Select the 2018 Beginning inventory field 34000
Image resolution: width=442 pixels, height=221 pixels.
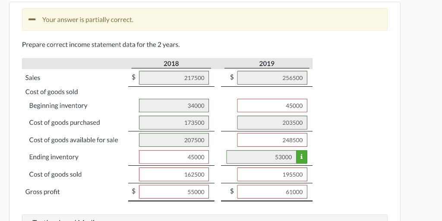pyautogui.click(x=174, y=105)
